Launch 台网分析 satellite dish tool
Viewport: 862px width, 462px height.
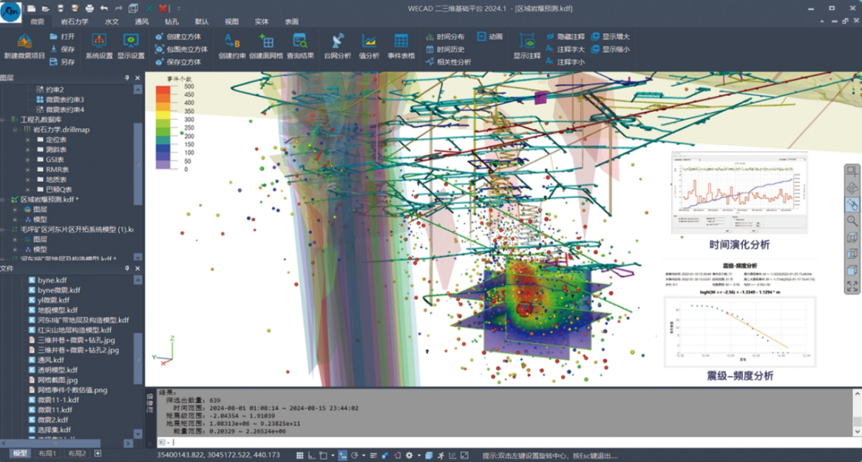click(x=337, y=44)
